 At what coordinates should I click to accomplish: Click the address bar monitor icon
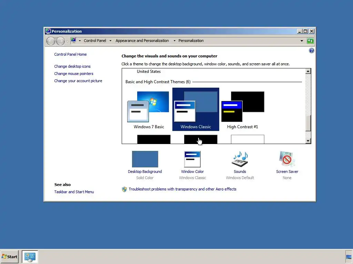(x=73, y=41)
